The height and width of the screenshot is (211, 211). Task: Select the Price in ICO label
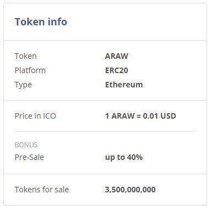point(35,116)
